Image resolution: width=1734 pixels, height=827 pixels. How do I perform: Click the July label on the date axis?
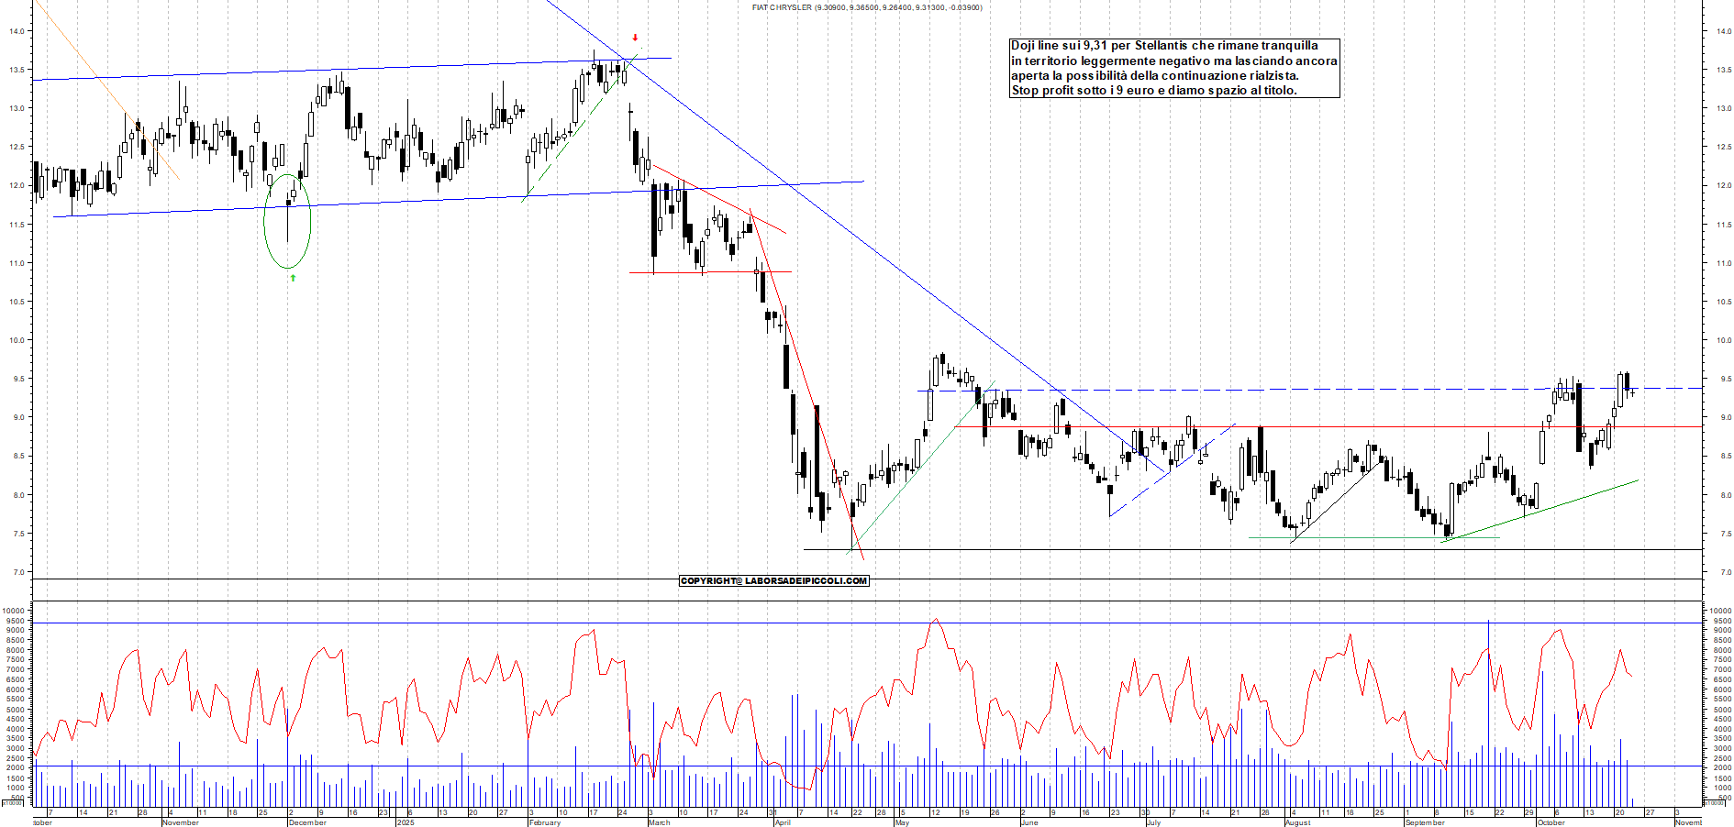click(1153, 822)
